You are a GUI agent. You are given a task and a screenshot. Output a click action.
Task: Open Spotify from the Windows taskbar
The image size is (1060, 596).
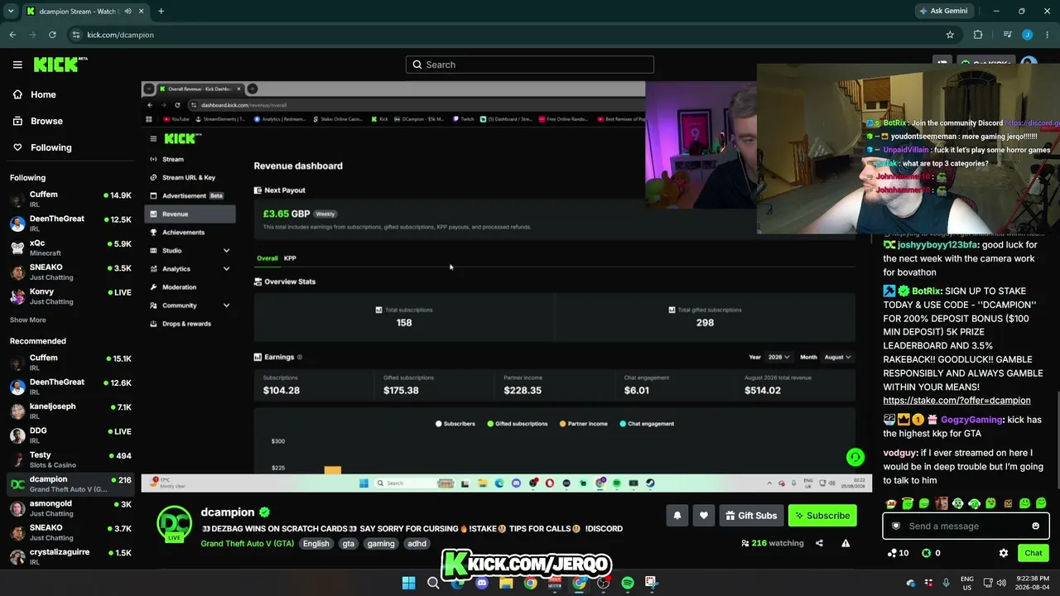[x=628, y=583]
